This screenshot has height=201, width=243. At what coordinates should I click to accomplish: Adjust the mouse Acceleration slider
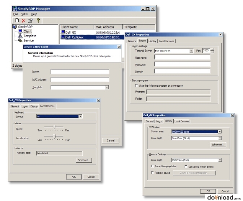click(54, 137)
